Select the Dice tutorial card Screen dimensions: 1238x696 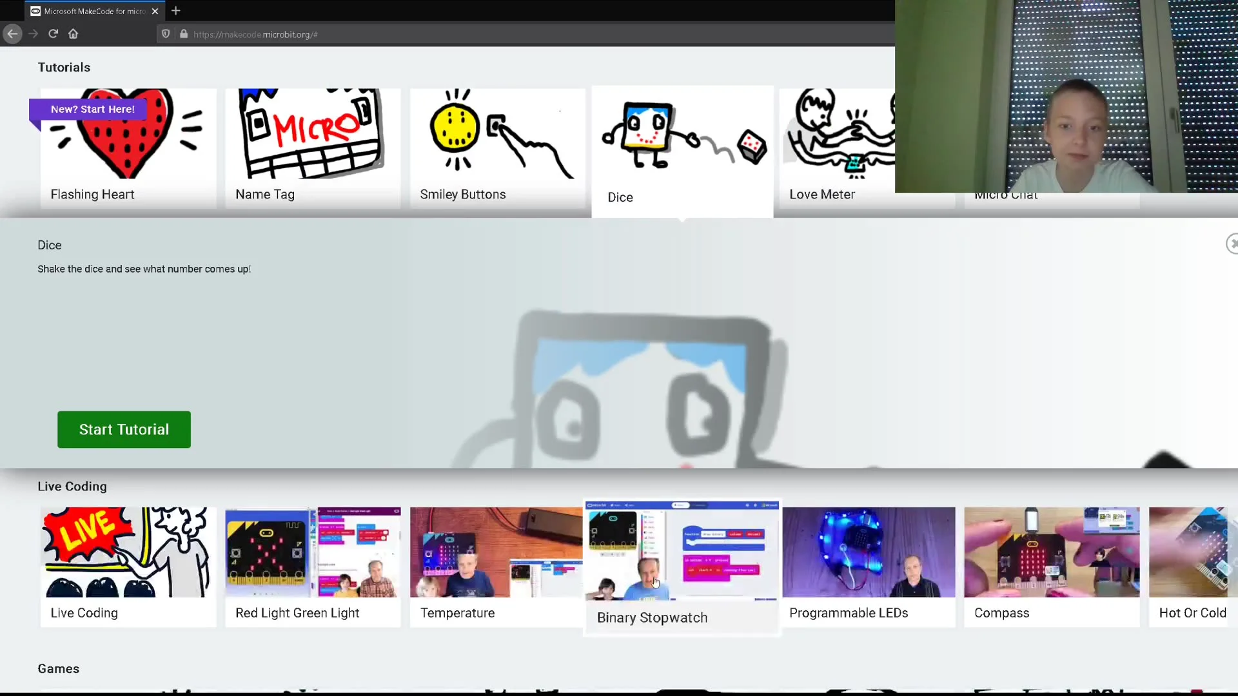pyautogui.click(x=682, y=151)
